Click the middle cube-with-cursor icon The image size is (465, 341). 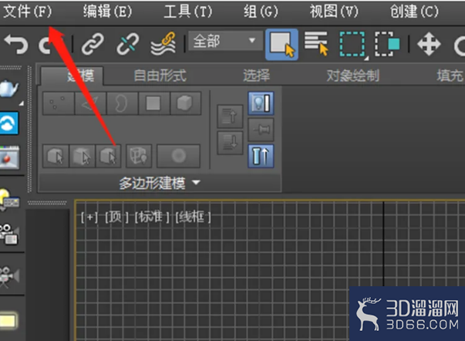pos(83,156)
